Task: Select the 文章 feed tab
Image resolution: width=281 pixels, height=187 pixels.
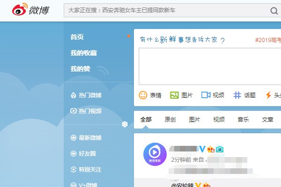Action: 267,119
